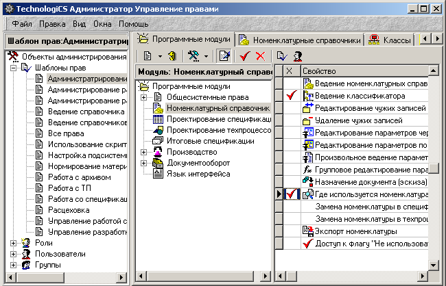
Task: Click the user portrait toolbar icon
Action: [298, 56]
